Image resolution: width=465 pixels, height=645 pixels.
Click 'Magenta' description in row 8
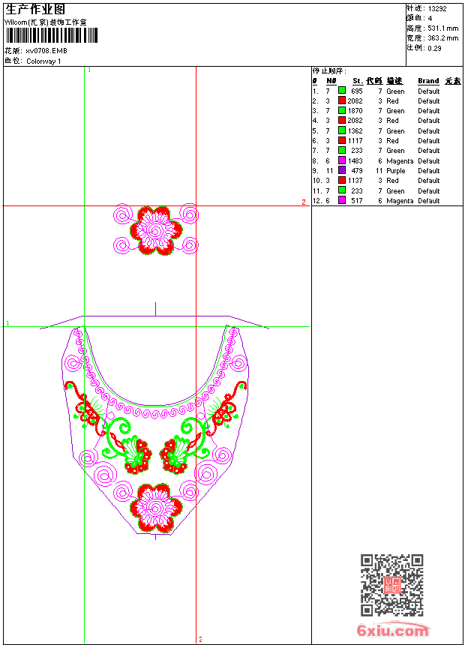(400, 161)
